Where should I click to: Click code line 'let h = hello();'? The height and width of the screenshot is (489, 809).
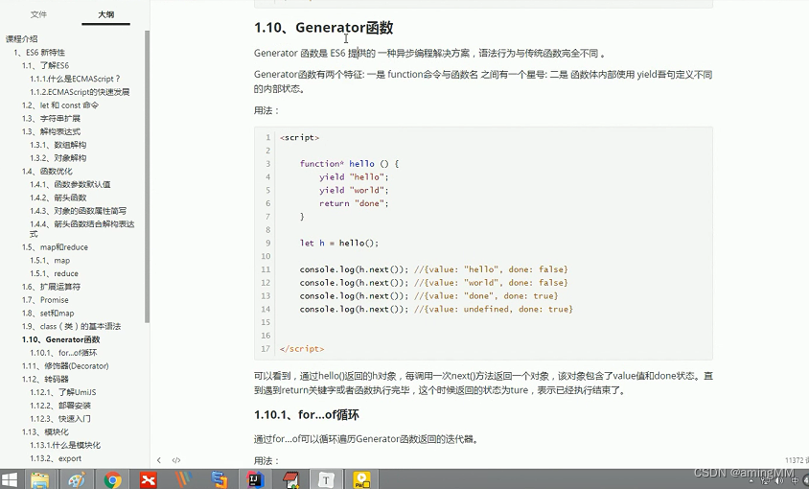(x=339, y=243)
